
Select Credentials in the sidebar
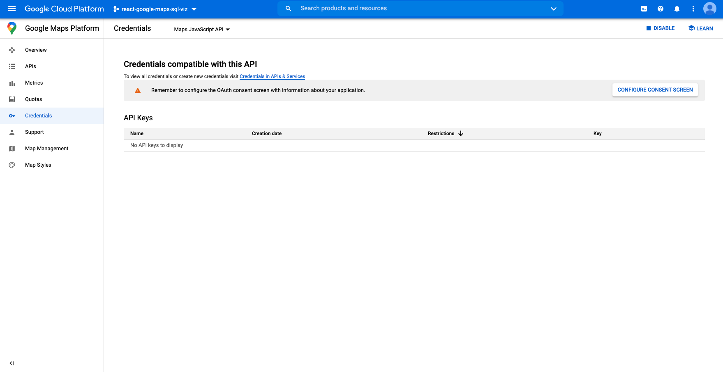coord(52,116)
